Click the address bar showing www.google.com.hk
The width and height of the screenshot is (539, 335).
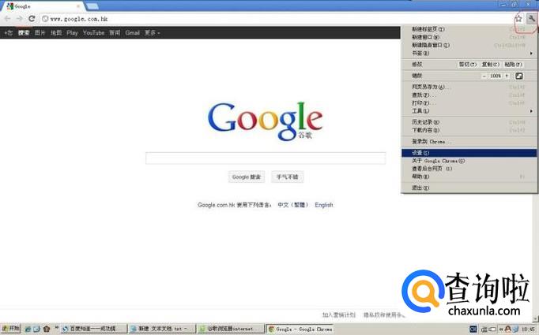click(x=277, y=19)
